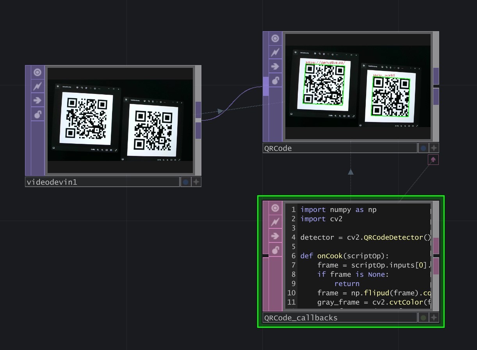The image size is (477, 350).
Task: Toggle the Viewer flag on QRCode_callbacks
Action: click(x=275, y=208)
